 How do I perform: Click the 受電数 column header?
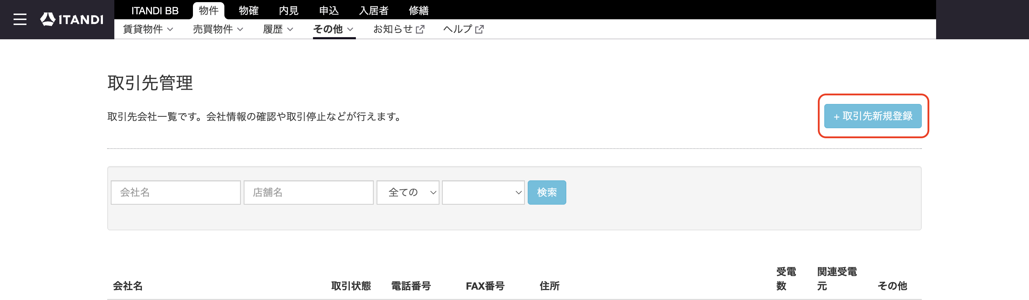pyautogui.click(x=786, y=279)
